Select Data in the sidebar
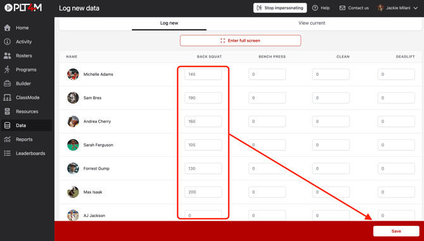The image size is (424, 241). [26, 125]
